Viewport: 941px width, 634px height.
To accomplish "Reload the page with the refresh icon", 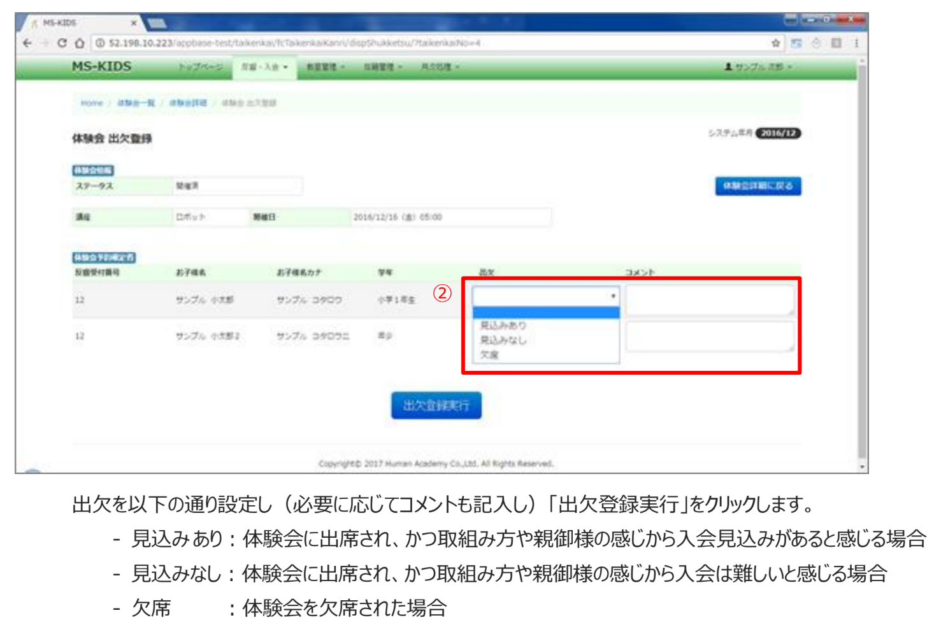I will tap(62, 43).
